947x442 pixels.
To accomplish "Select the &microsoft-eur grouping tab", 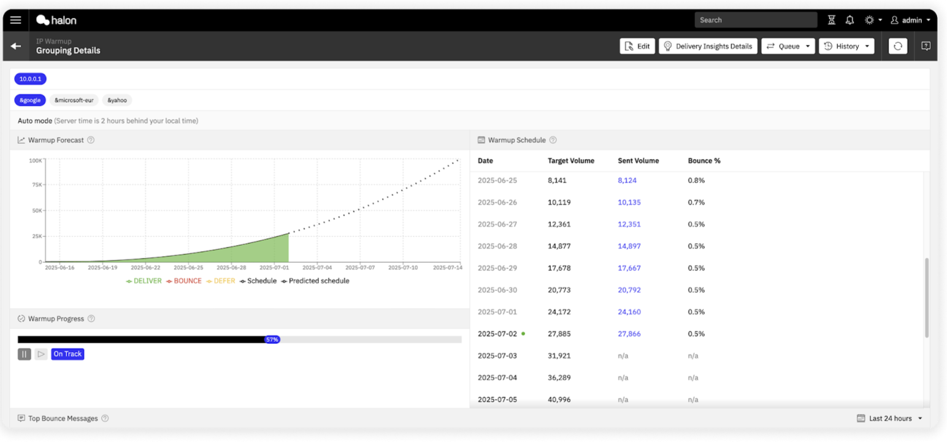I will [74, 100].
